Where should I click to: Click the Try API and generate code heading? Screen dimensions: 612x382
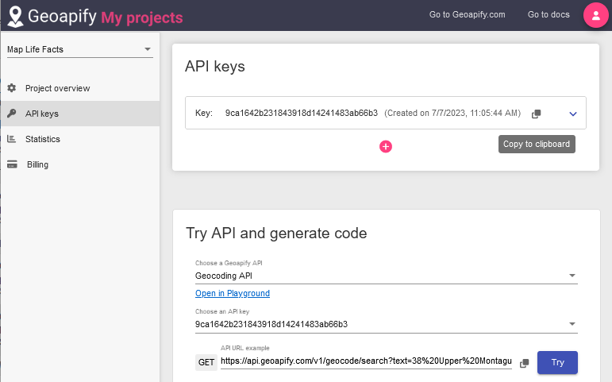pos(276,233)
